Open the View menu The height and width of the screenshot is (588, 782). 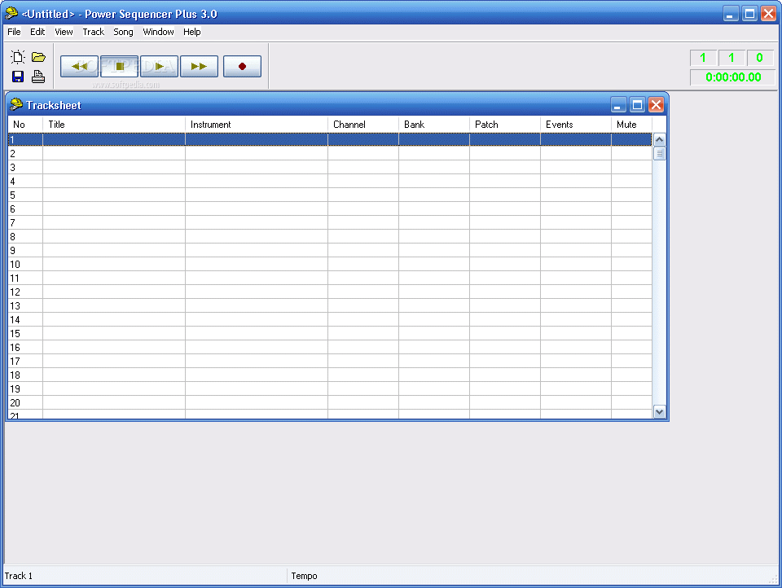[64, 32]
